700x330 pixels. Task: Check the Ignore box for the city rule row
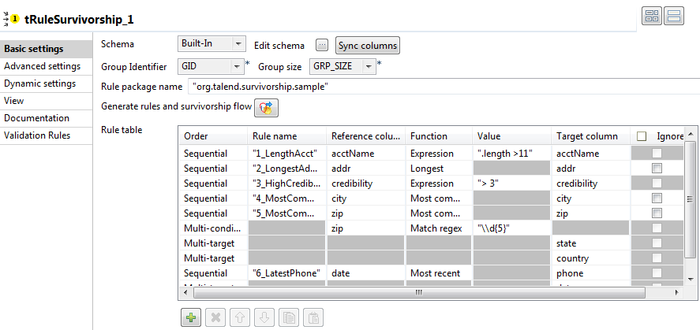pyautogui.click(x=657, y=198)
